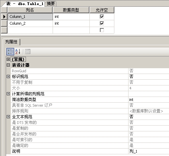Select the row header for Column_2
The width and height of the screenshot is (169, 156).
(x=4, y=23)
